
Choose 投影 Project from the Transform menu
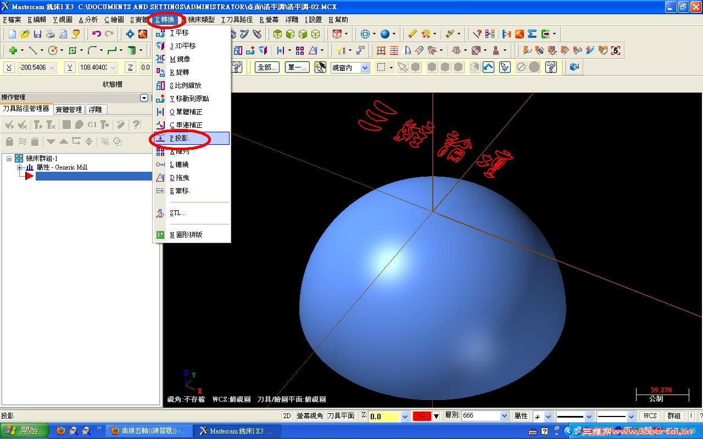coord(191,138)
